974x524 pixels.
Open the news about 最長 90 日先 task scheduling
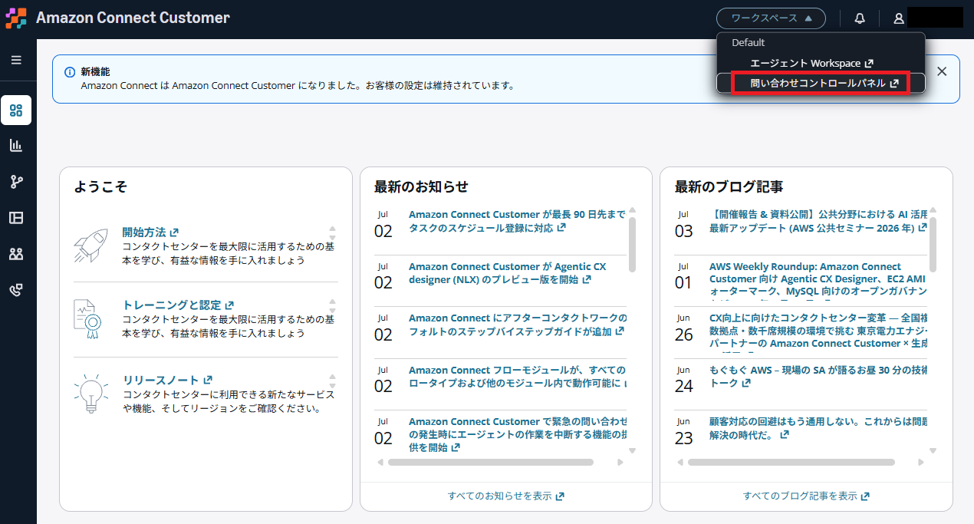click(518, 221)
